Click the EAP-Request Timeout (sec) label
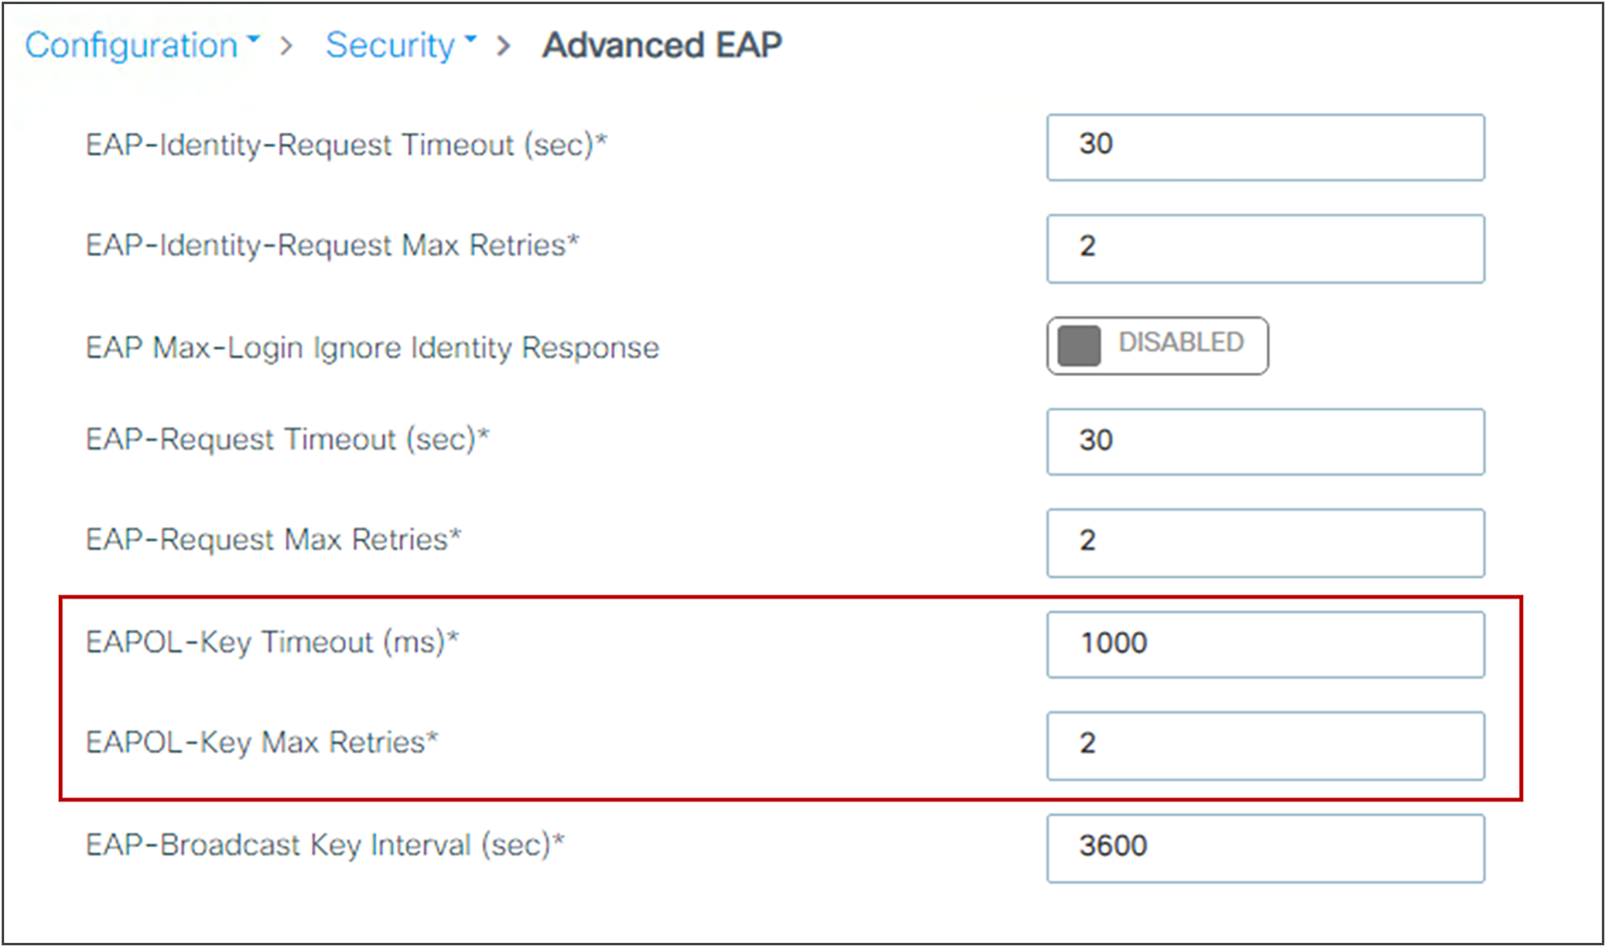 coord(288,440)
